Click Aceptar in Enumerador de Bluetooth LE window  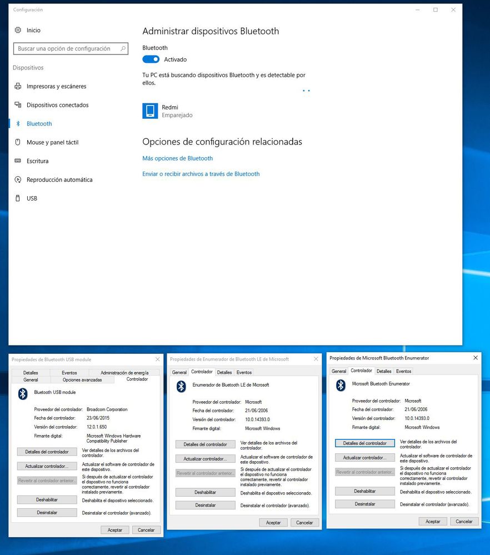pyautogui.click(x=273, y=522)
